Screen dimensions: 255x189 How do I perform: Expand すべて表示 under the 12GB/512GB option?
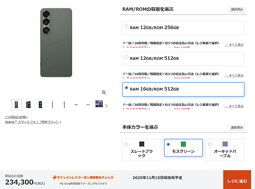234,75
